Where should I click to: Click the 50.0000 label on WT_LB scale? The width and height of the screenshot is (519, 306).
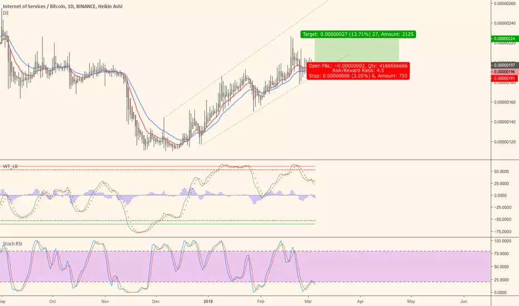click(x=501, y=172)
